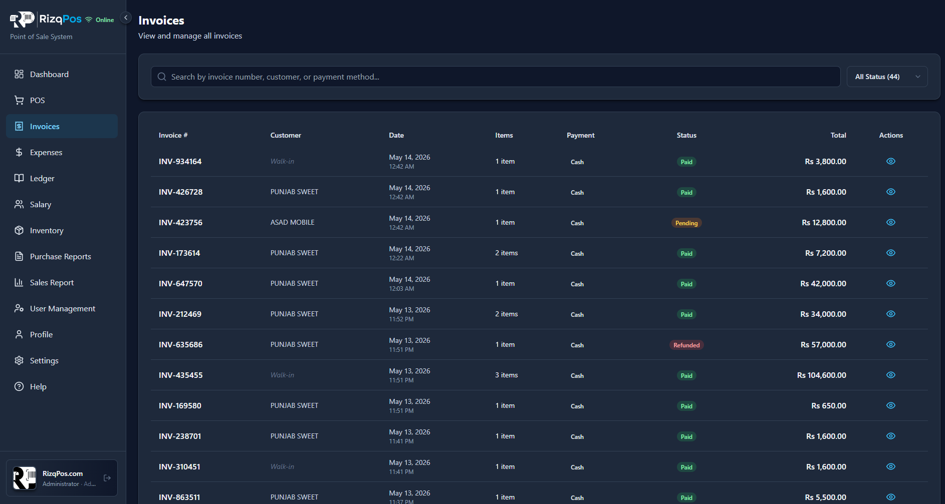Viewport: 945px width, 504px height.
Task: Click total Rs 57,000.00
Action: 823,344
